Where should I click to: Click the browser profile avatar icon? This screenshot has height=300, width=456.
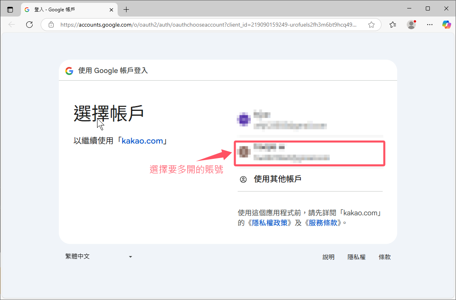[x=411, y=25]
